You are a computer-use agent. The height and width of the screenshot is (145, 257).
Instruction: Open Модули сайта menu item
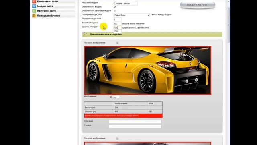click(45, 6)
